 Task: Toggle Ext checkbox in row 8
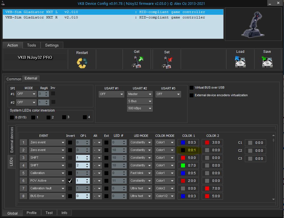click(x=106, y=196)
